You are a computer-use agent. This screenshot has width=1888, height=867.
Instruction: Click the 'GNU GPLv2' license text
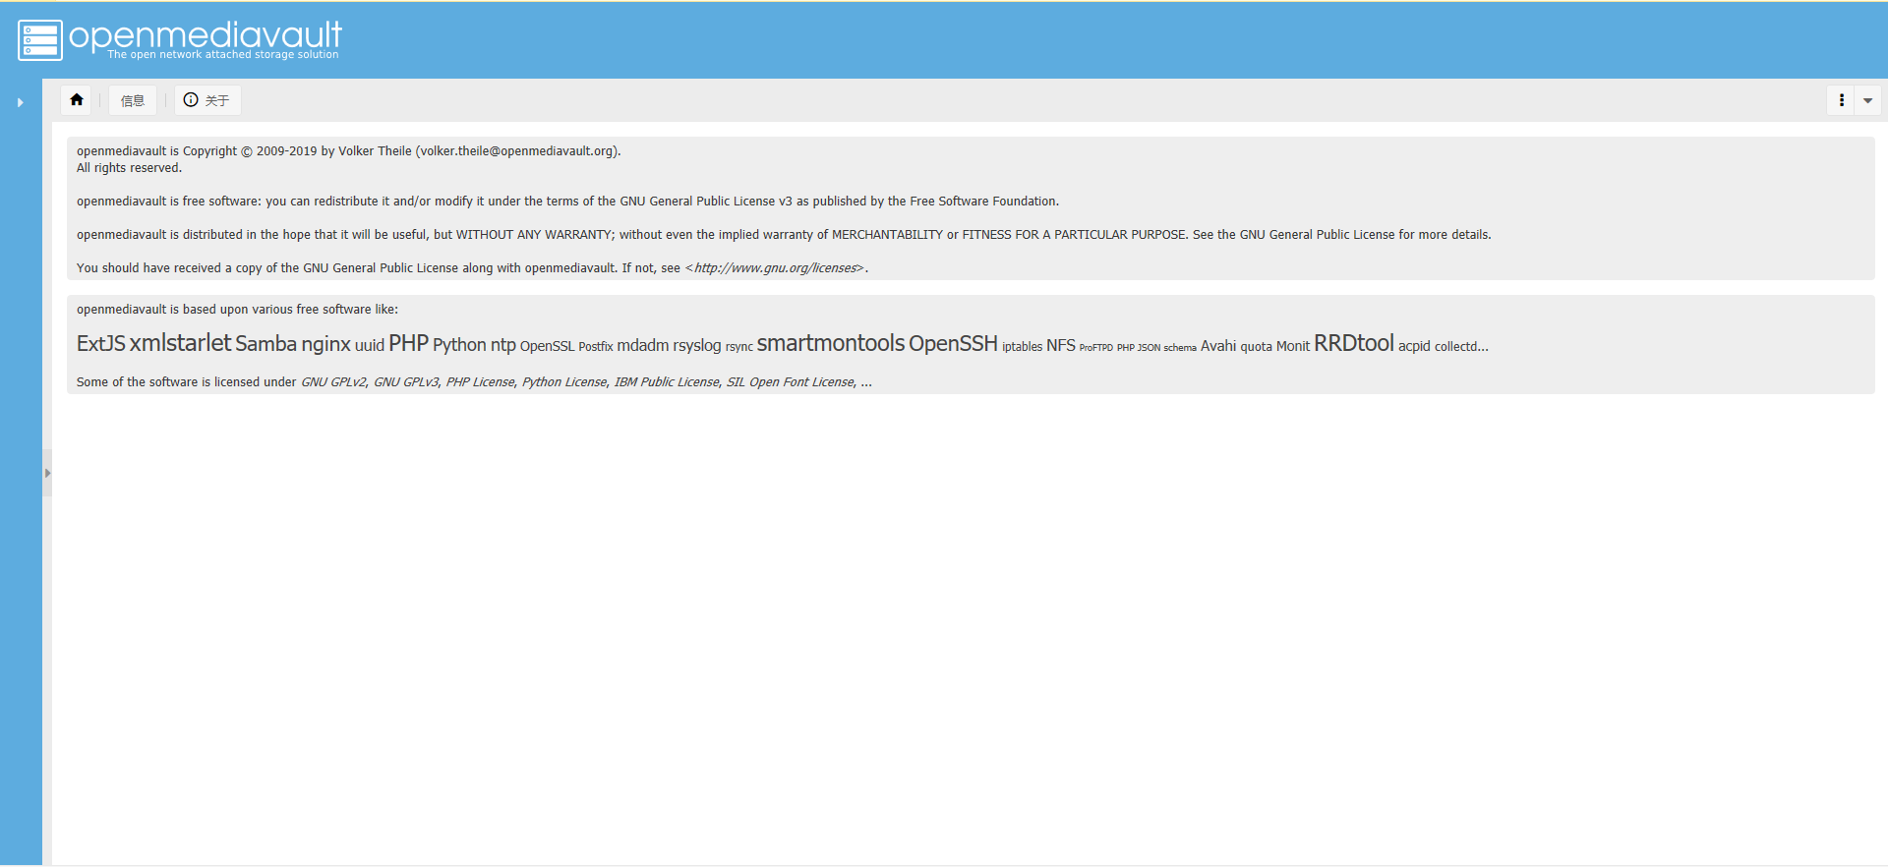coord(332,382)
